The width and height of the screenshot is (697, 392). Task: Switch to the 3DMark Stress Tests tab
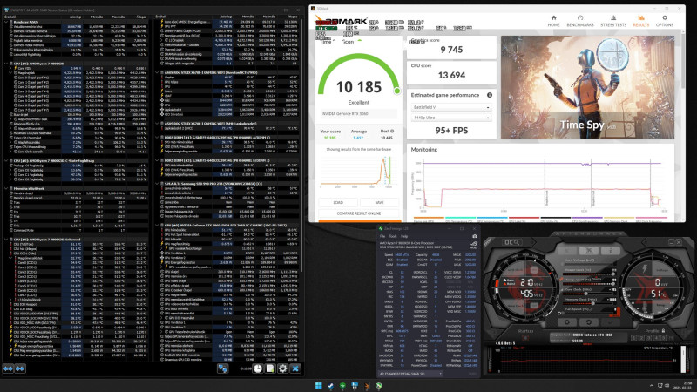click(613, 21)
